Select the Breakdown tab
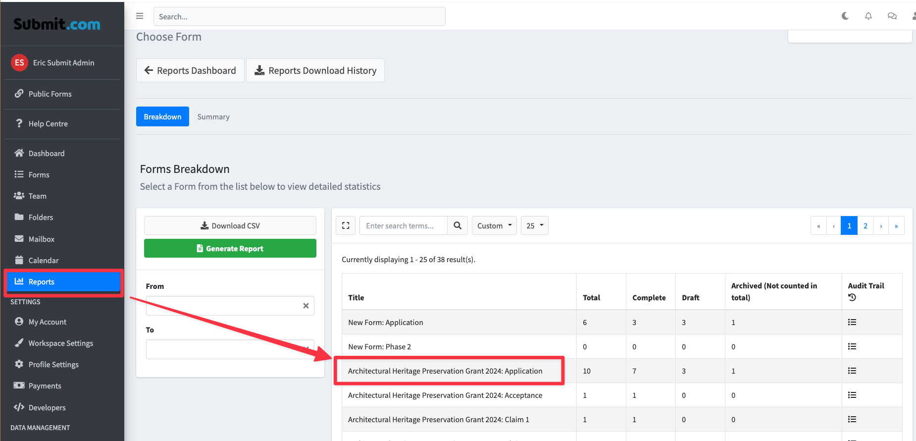 pos(162,117)
